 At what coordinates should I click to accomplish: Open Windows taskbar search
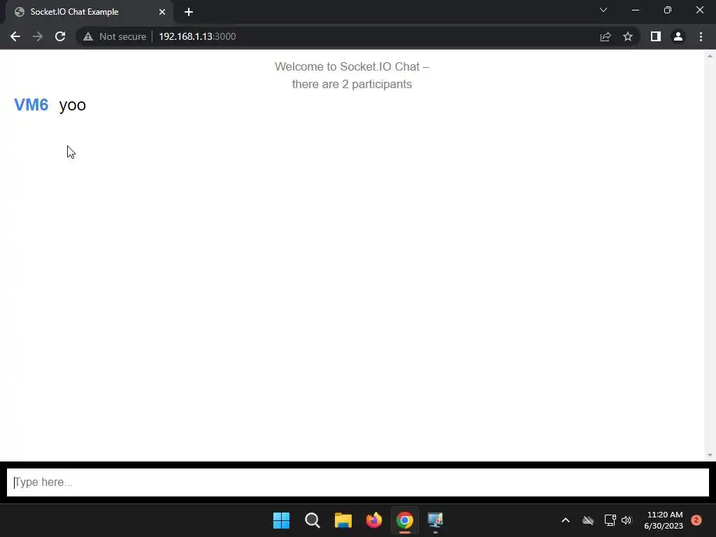point(313,520)
